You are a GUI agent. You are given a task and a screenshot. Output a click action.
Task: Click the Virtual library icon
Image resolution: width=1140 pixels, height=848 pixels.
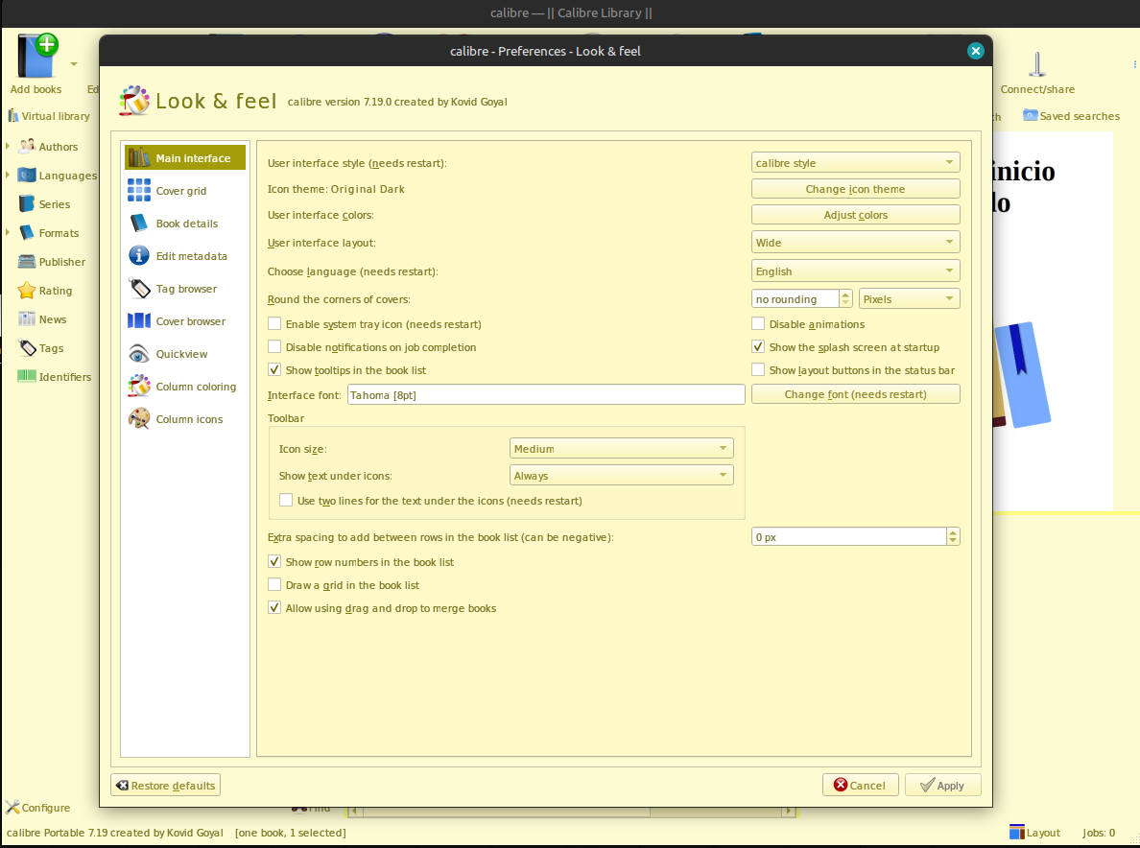pos(13,115)
